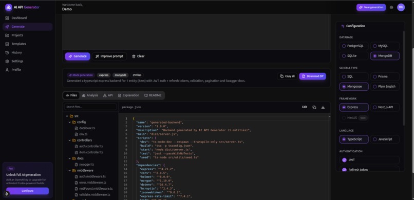Choose SQL schema type
Image resolution: width=414 pixels, height=200 pixels.
(354, 77)
